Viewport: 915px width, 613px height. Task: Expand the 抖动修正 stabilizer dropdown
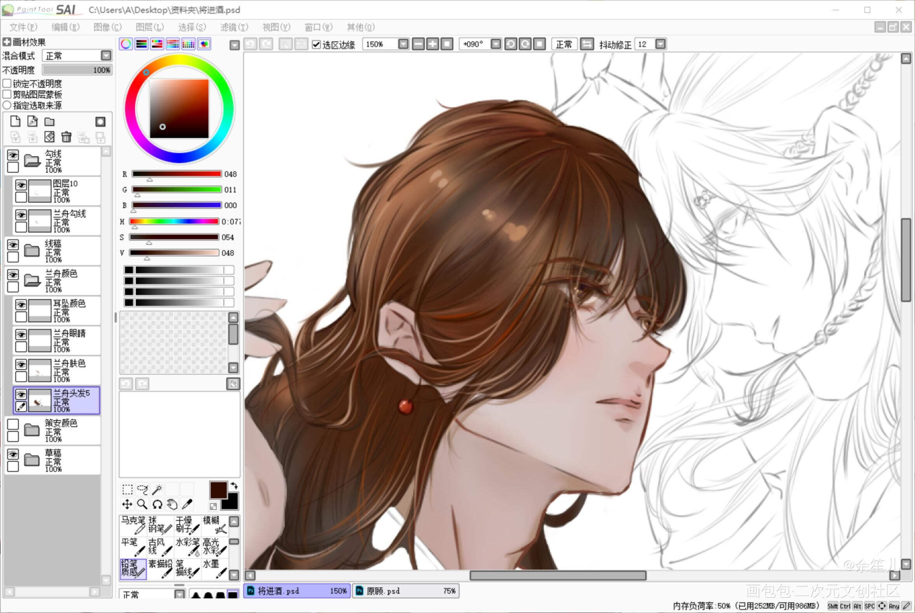point(660,44)
